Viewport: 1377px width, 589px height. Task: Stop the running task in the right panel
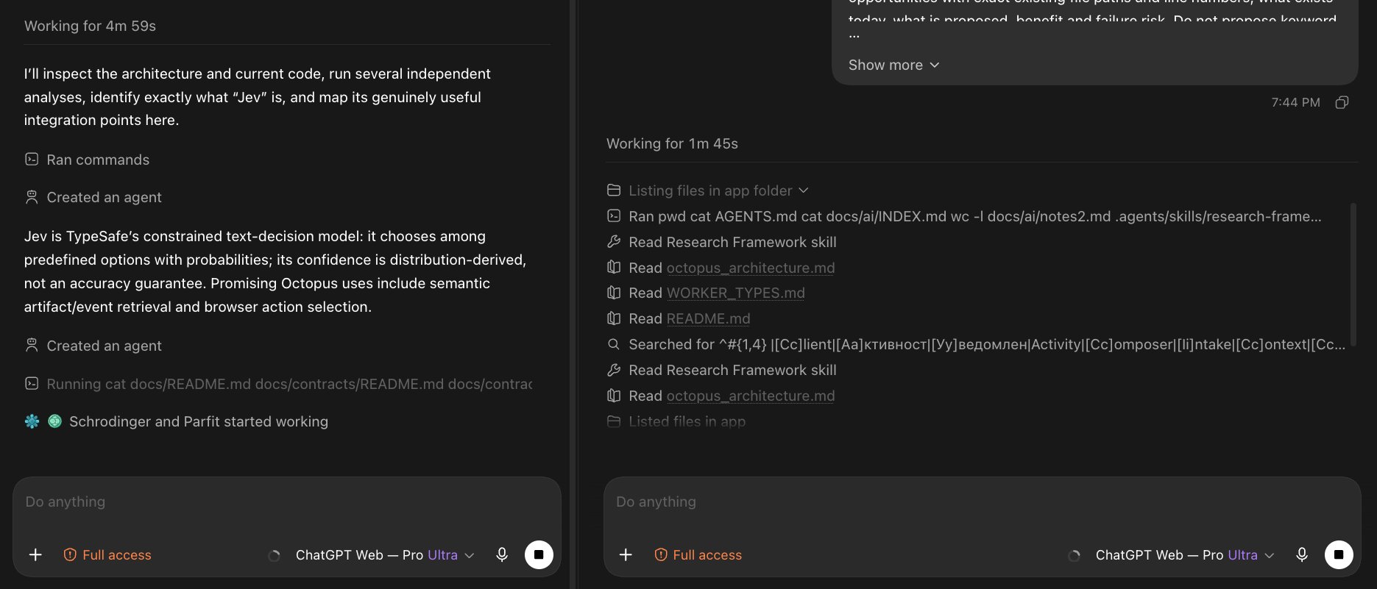pyautogui.click(x=1339, y=554)
